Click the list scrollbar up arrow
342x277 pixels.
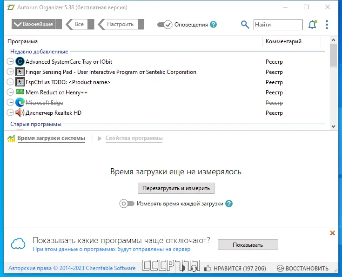pyautogui.click(x=333, y=40)
